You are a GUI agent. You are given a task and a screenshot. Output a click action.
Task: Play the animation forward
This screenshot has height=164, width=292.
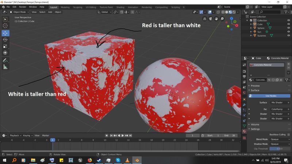pos(123,136)
